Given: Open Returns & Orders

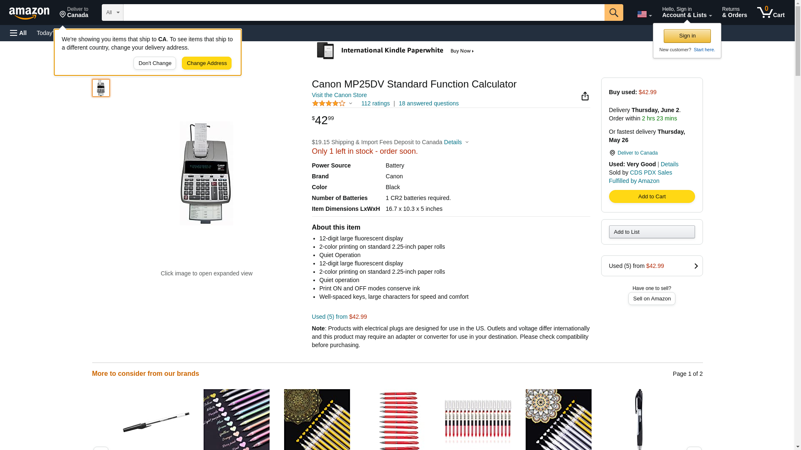Looking at the screenshot, I should click(x=734, y=12).
